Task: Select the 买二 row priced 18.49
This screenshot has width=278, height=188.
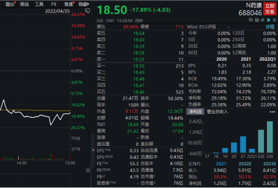Action: 140,72
